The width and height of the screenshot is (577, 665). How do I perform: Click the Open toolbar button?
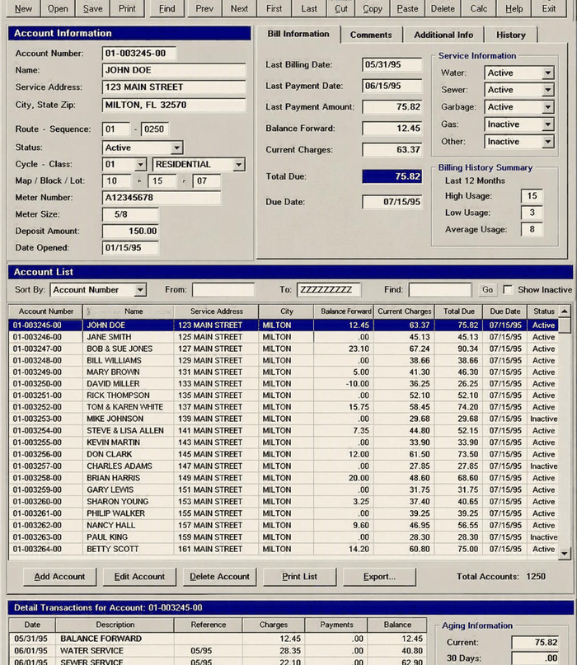click(58, 8)
